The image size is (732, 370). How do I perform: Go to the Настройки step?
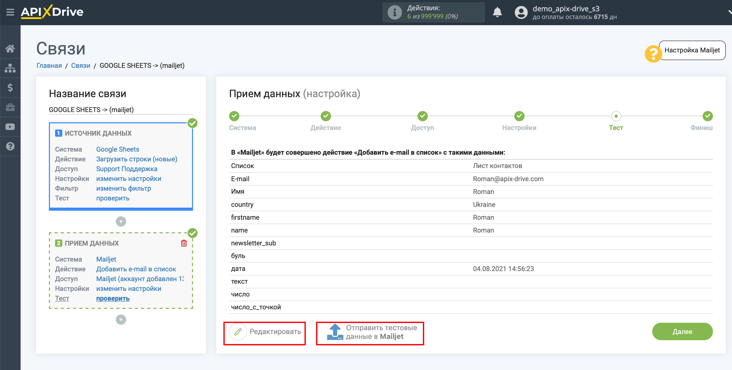point(519,116)
